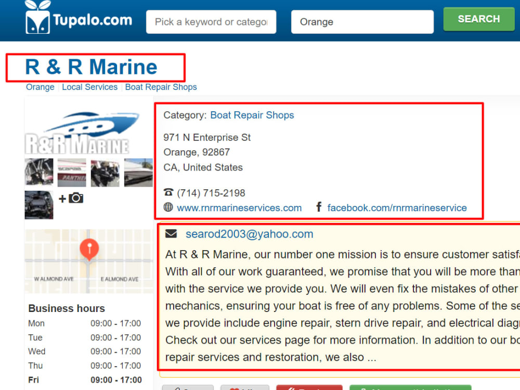Open map near E Almond Ave label
The width and height of the screenshot is (520, 390).
(x=120, y=279)
